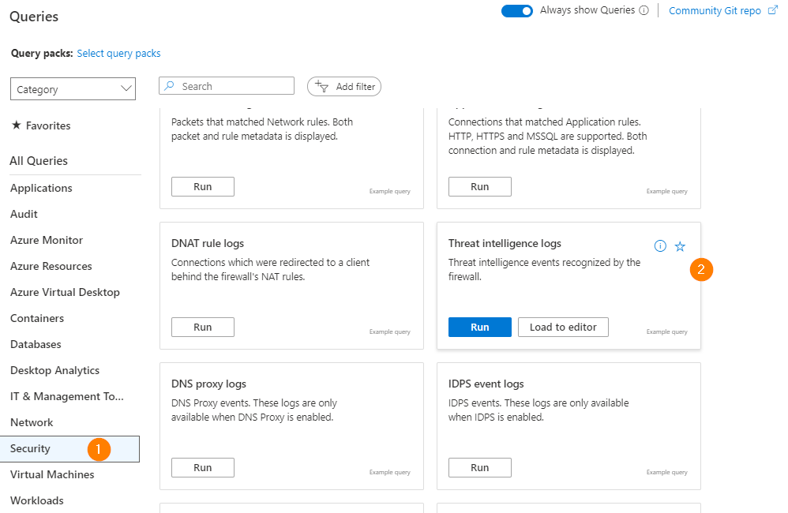The width and height of the screenshot is (788, 513).
Task: Run the Application rules connections query
Action: point(479,186)
